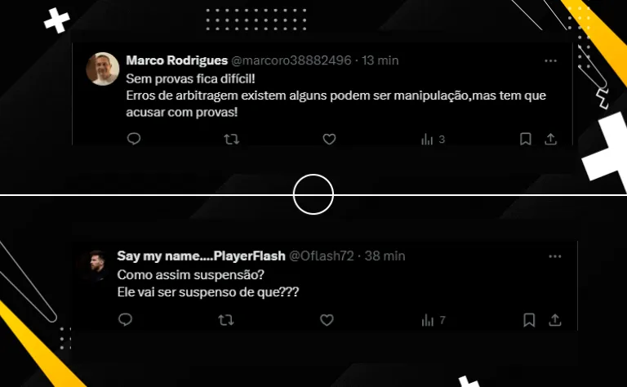Screen dimensions: 627x387
Task: Open more options on PlayerFlash's tweet
Action: (x=555, y=256)
